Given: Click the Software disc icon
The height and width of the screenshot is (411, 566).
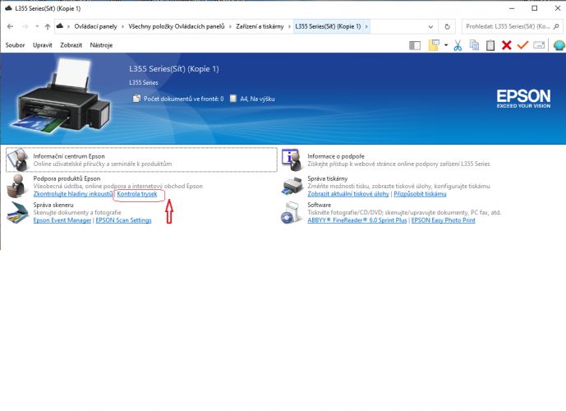Looking at the screenshot, I should [x=292, y=212].
